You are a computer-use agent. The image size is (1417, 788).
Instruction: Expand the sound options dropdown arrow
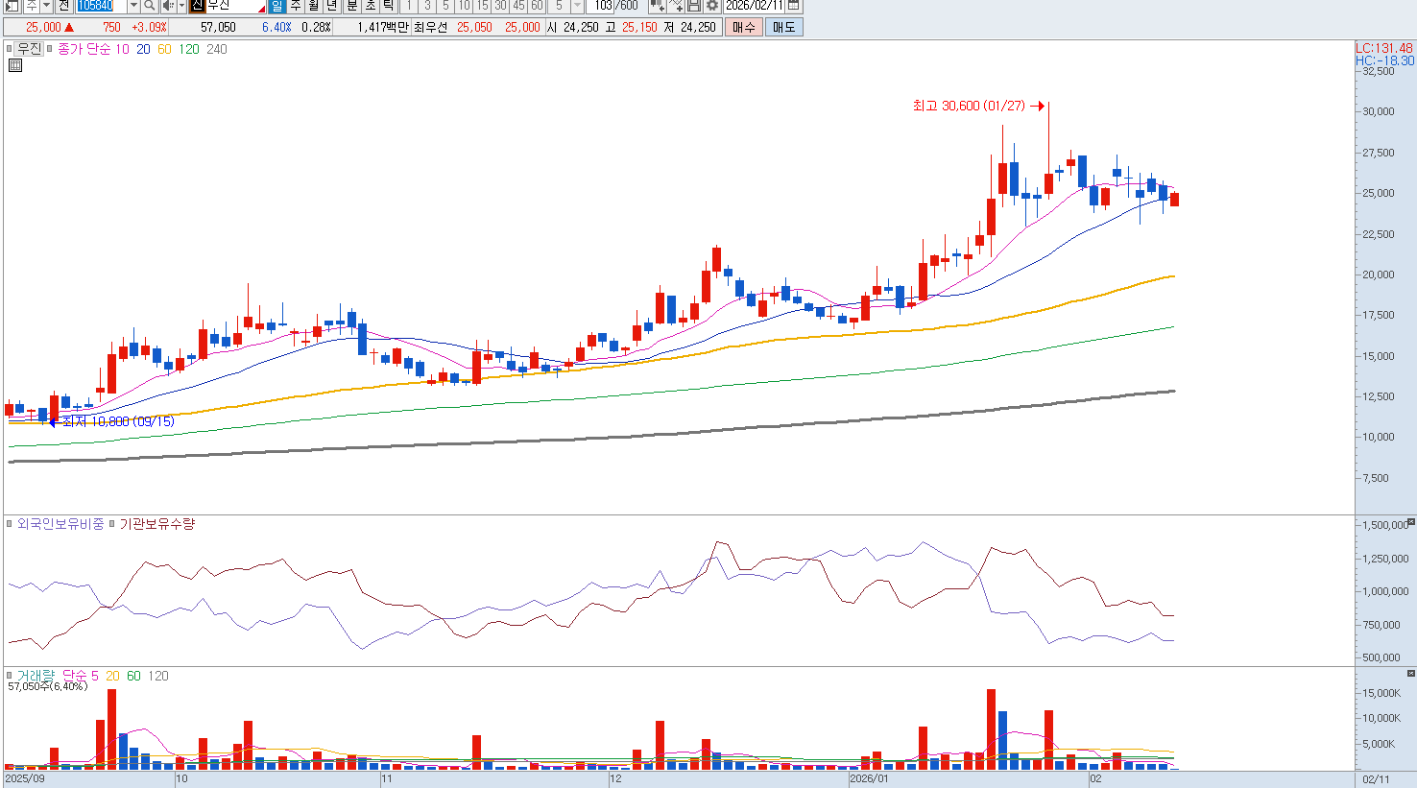[x=180, y=6]
